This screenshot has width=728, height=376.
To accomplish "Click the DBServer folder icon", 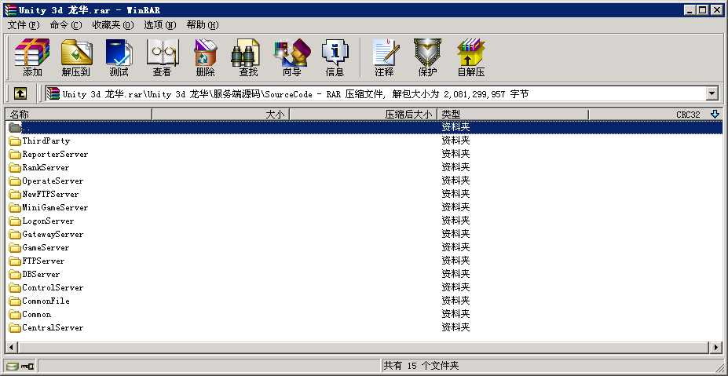I will [16, 275].
